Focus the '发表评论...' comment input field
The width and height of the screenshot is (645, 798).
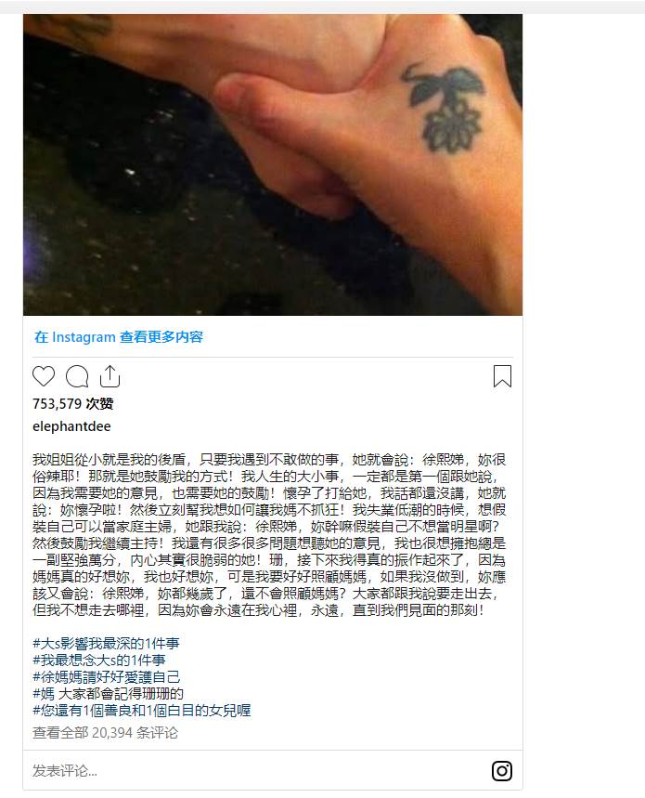point(254,770)
